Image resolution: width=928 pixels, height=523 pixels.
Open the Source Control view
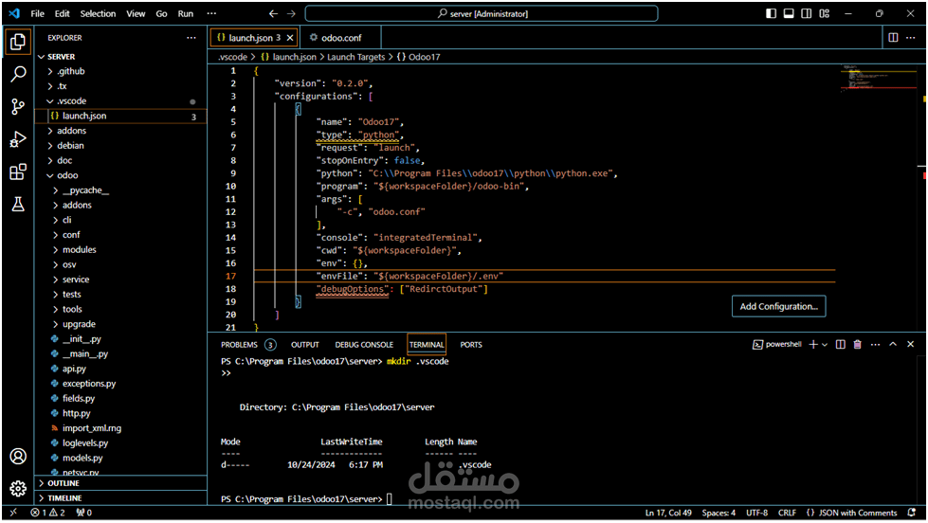[18, 106]
